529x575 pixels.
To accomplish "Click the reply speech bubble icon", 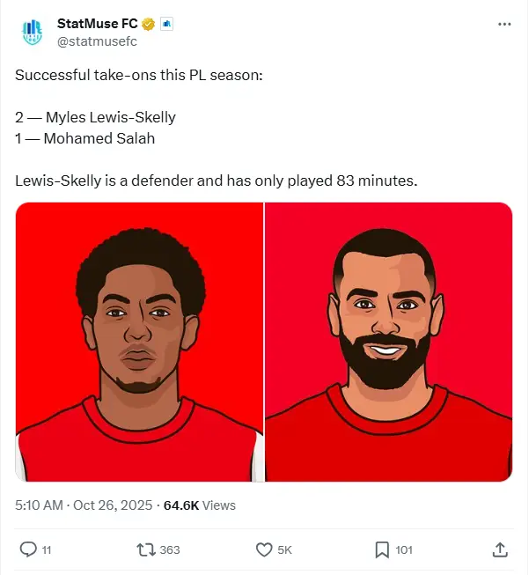I will 28,549.
